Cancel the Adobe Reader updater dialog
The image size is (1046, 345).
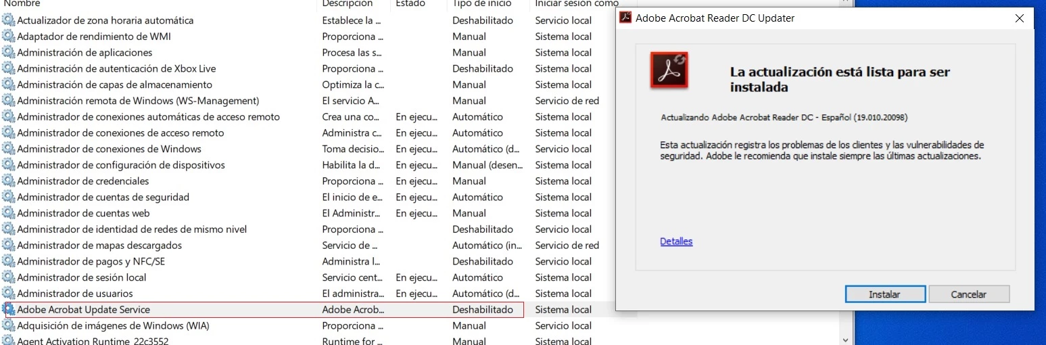tap(969, 294)
